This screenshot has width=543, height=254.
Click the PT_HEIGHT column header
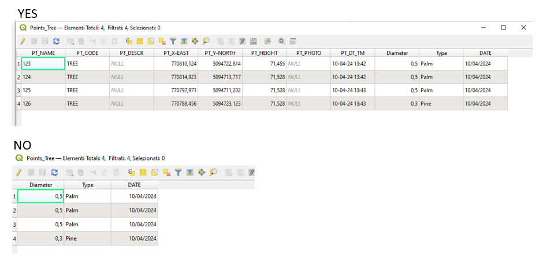coord(263,53)
